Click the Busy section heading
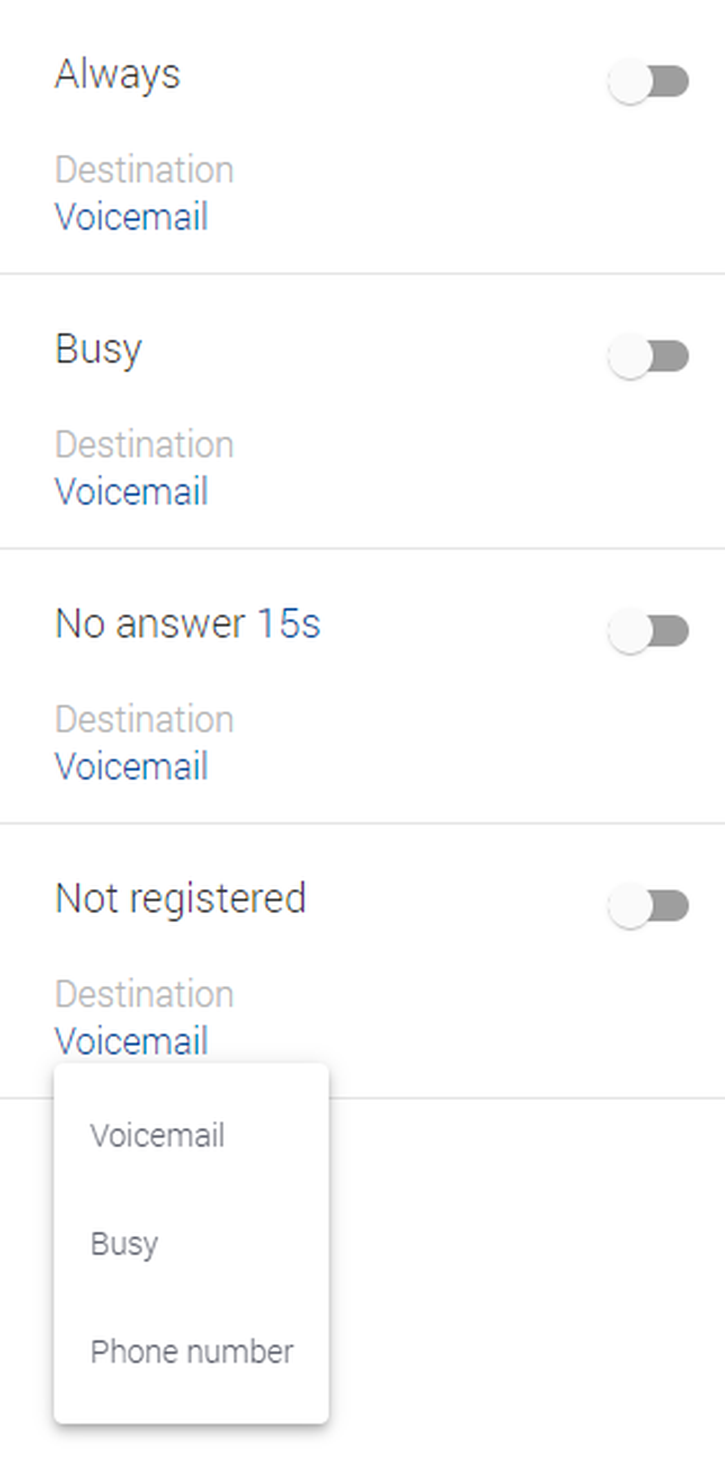The width and height of the screenshot is (725, 1462). click(x=98, y=349)
